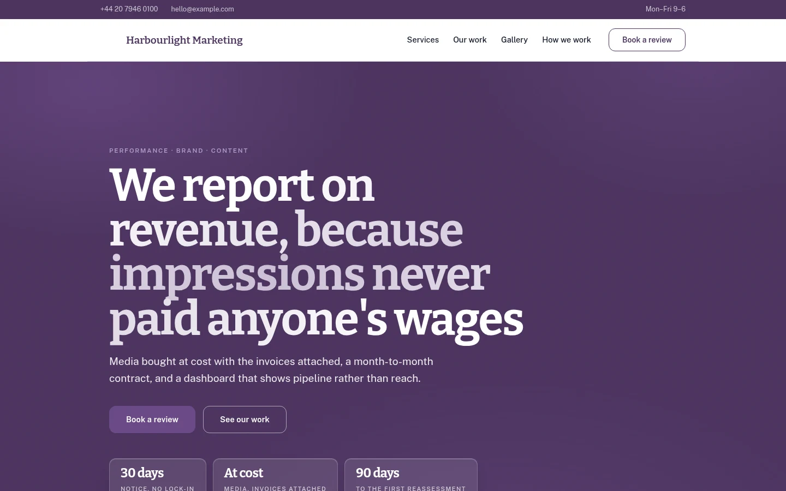Click the See our work button

[245, 420]
